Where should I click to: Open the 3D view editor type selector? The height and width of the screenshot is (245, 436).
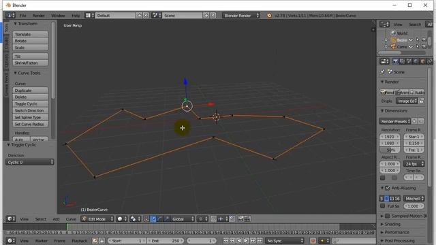pyautogui.click(x=11, y=219)
